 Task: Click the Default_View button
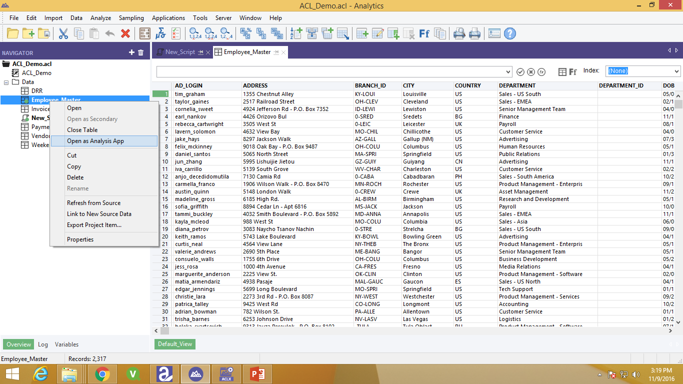tap(173, 344)
